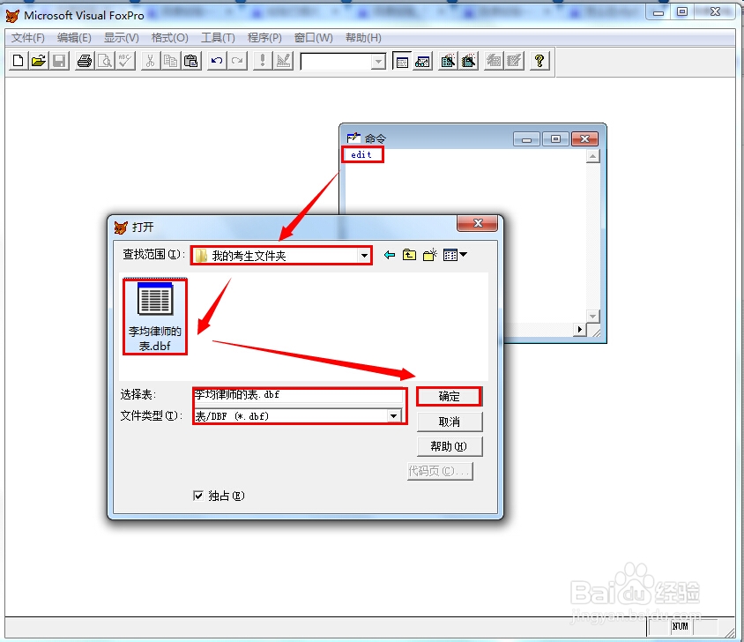Open the 编辑(E) menu
Image resolution: width=744 pixels, height=642 pixels.
[74, 38]
